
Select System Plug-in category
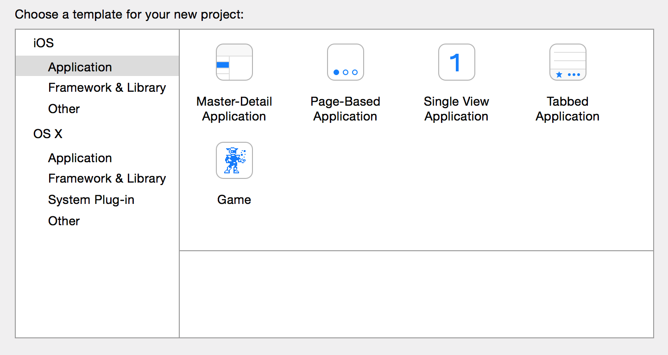click(x=91, y=200)
